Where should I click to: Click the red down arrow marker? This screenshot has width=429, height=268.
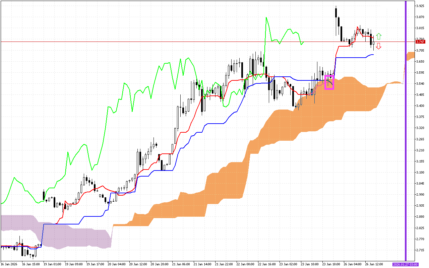pos(378,46)
